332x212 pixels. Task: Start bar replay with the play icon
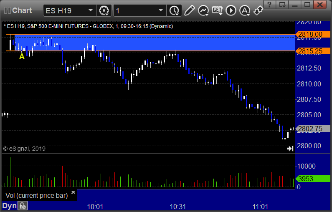click(x=231, y=10)
